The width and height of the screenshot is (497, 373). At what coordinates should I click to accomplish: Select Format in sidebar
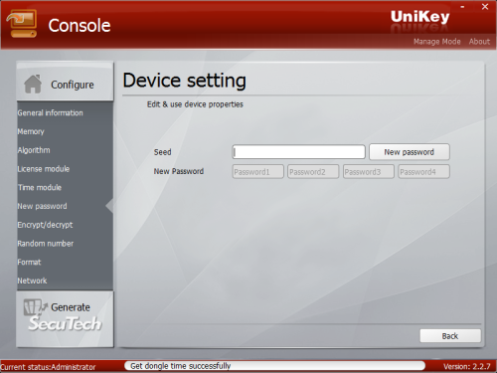(x=29, y=262)
